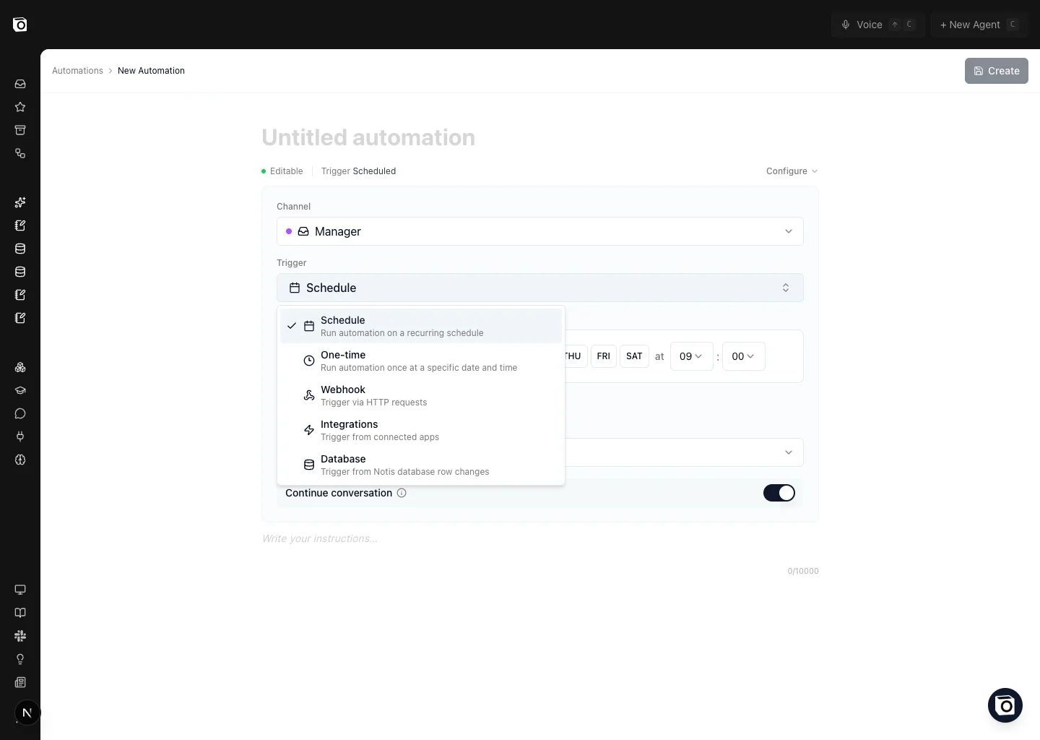The height and width of the screenshot is (740, 1040).
Task: Toggle the SAT day button
Action: click(634, 356)
